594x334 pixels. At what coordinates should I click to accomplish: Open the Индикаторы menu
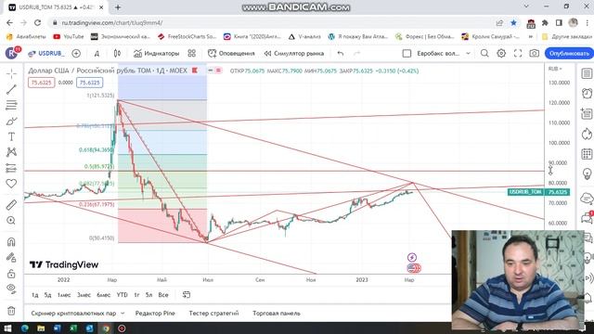click(156, 54)
